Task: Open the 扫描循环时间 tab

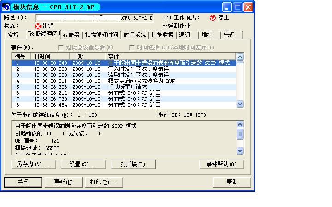Action: click(101, 35)
